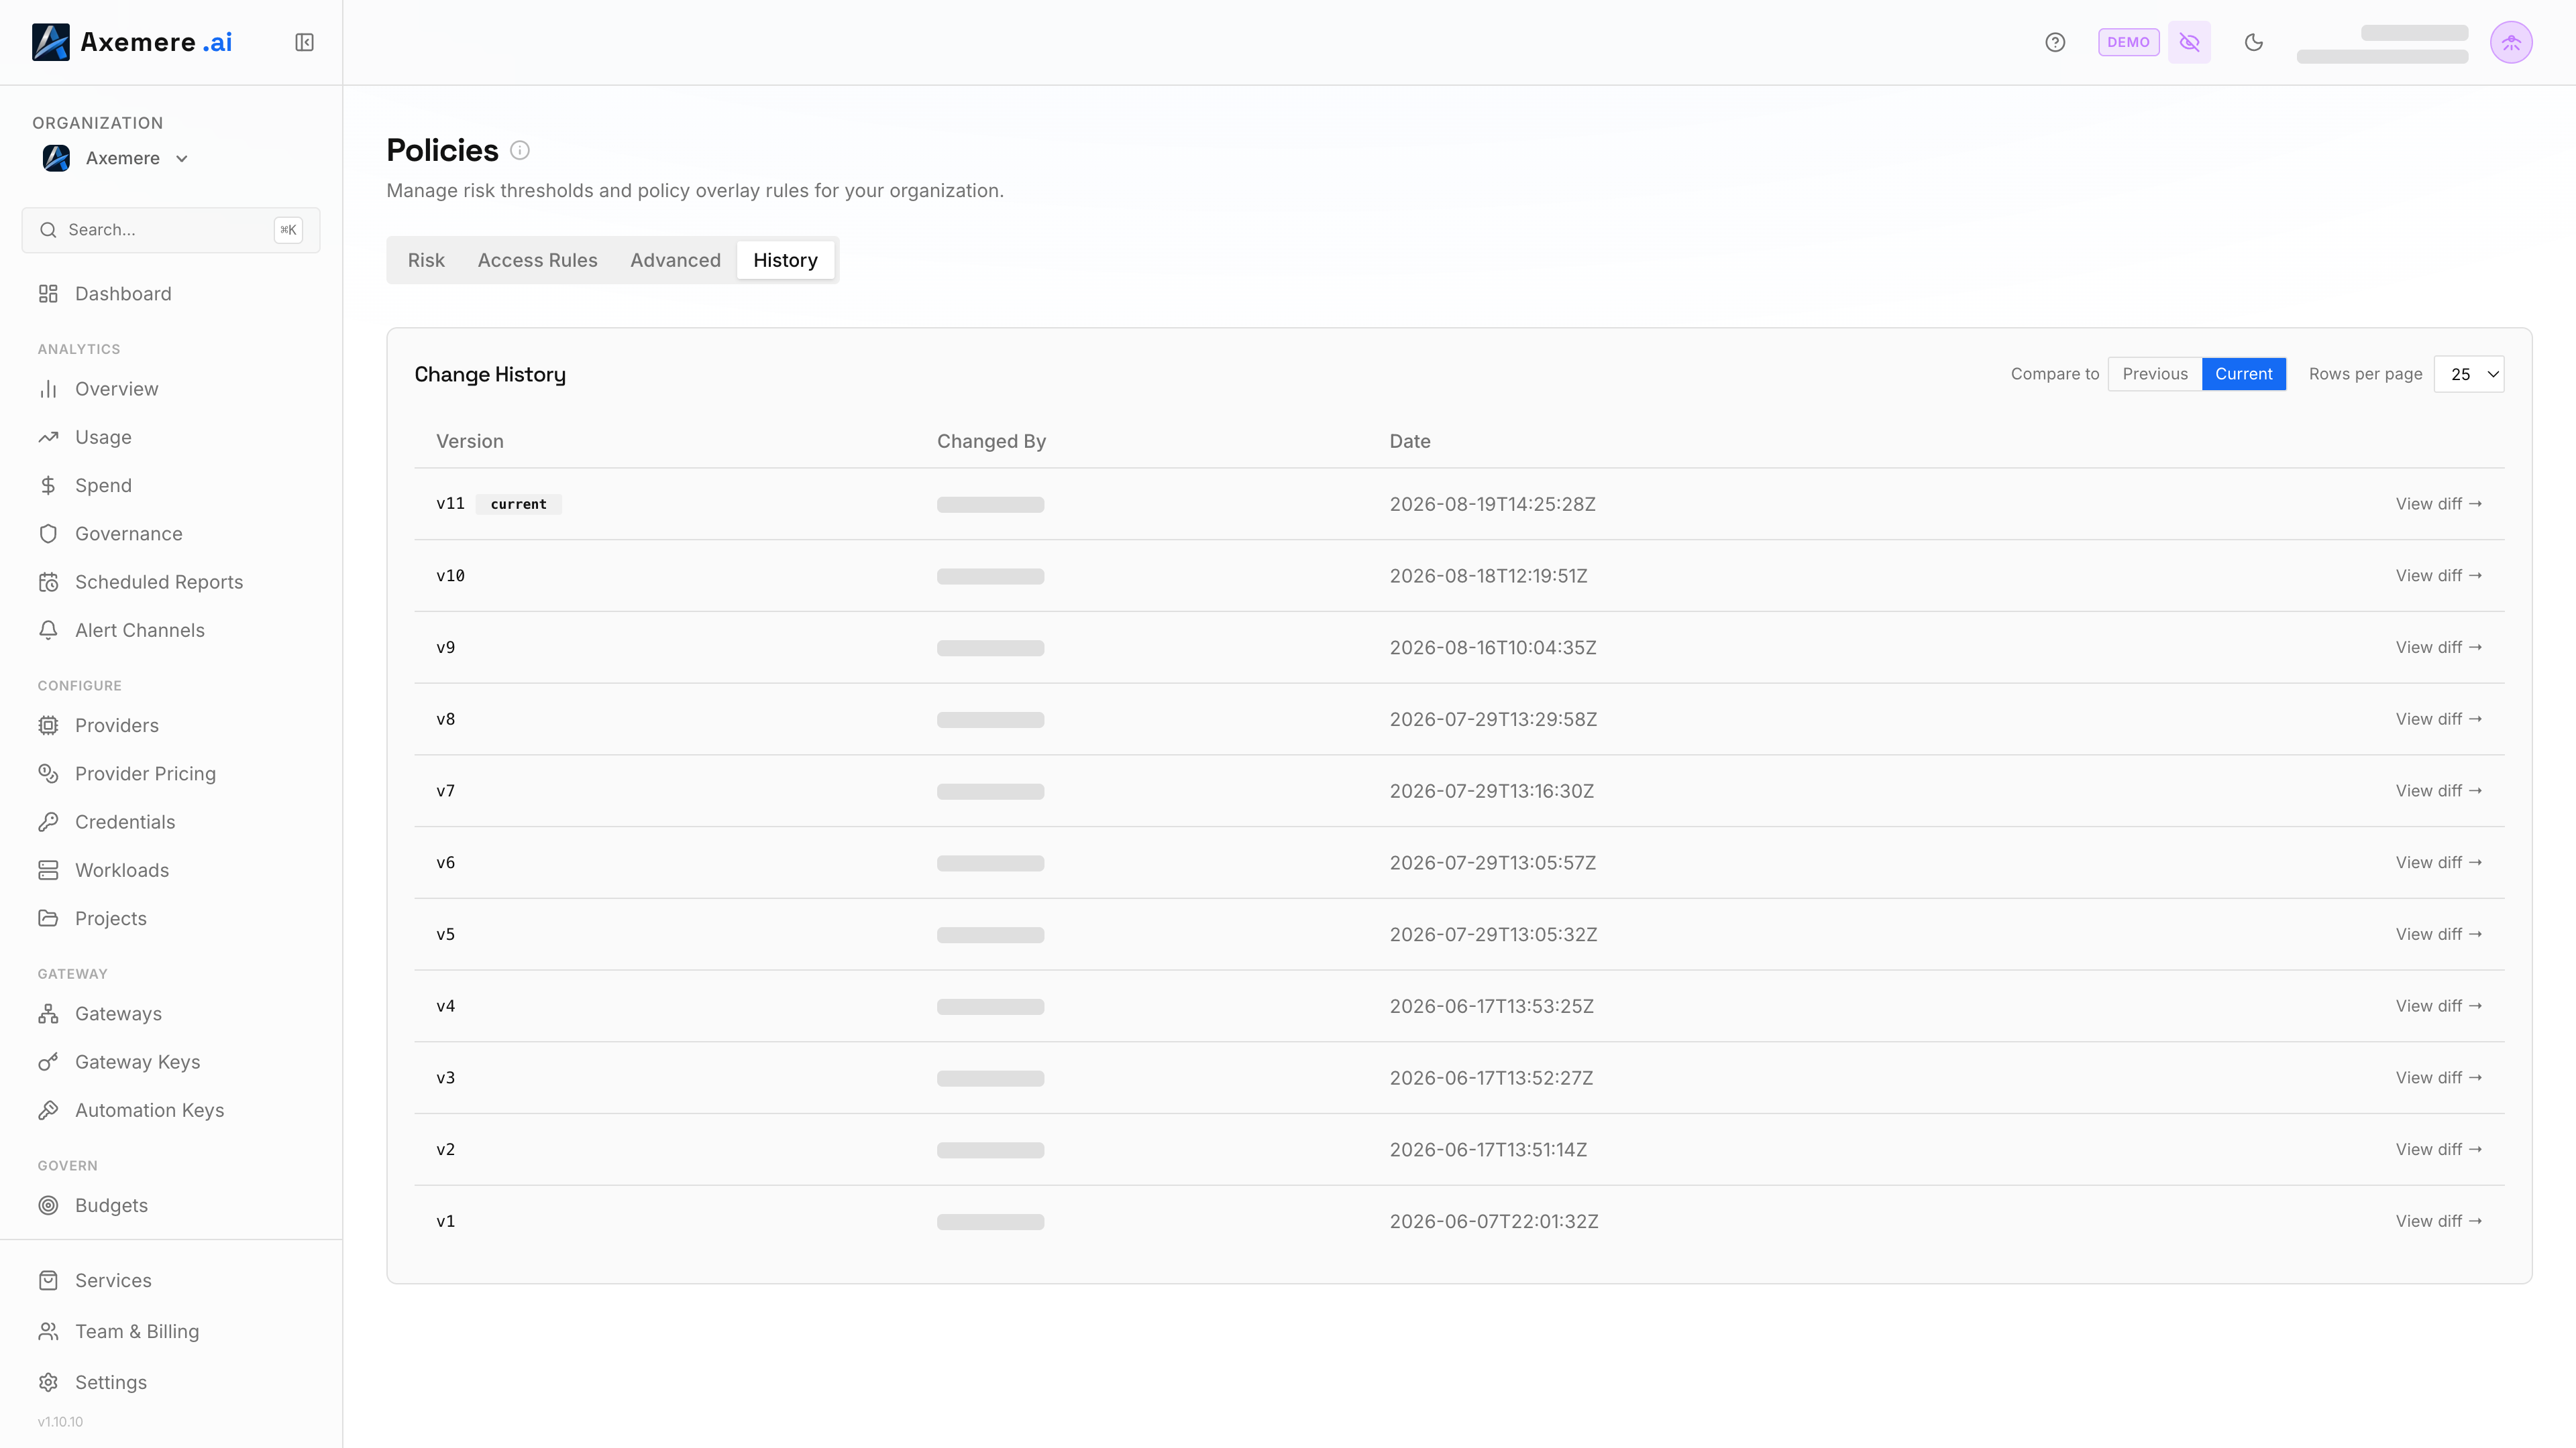View diff for v2
Image resolution: width=2576 pixels, height=1448 pixels.
tap(2438, 1149)
